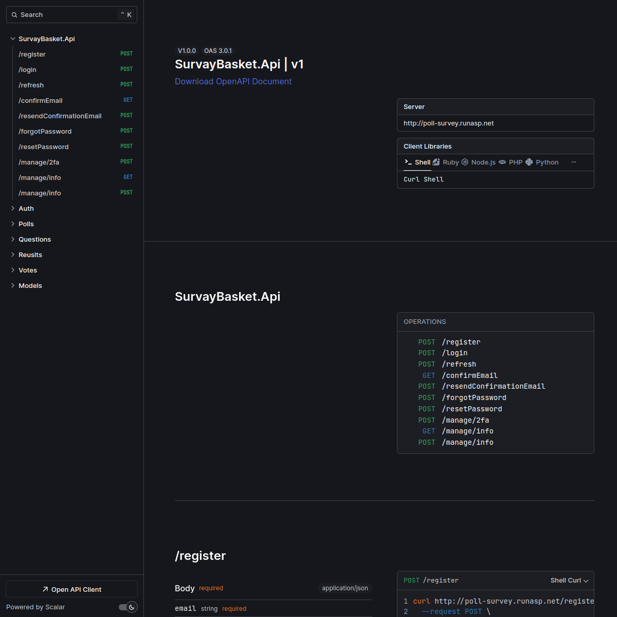
Task: Click /resetPassword in Operations list
Action: pos(460,409)
